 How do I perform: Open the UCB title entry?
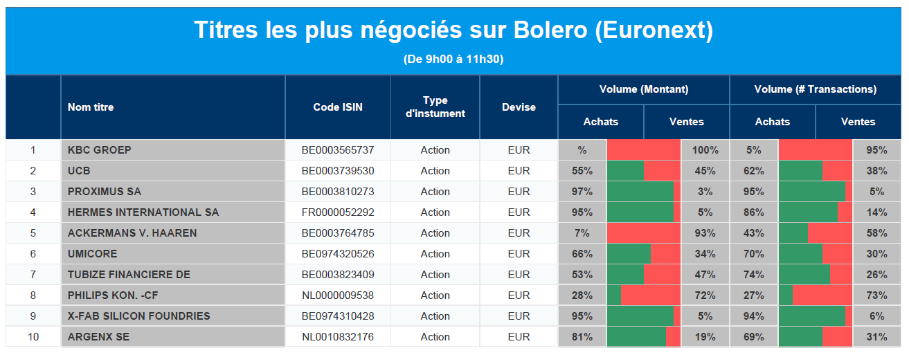(x=79, y=171)
